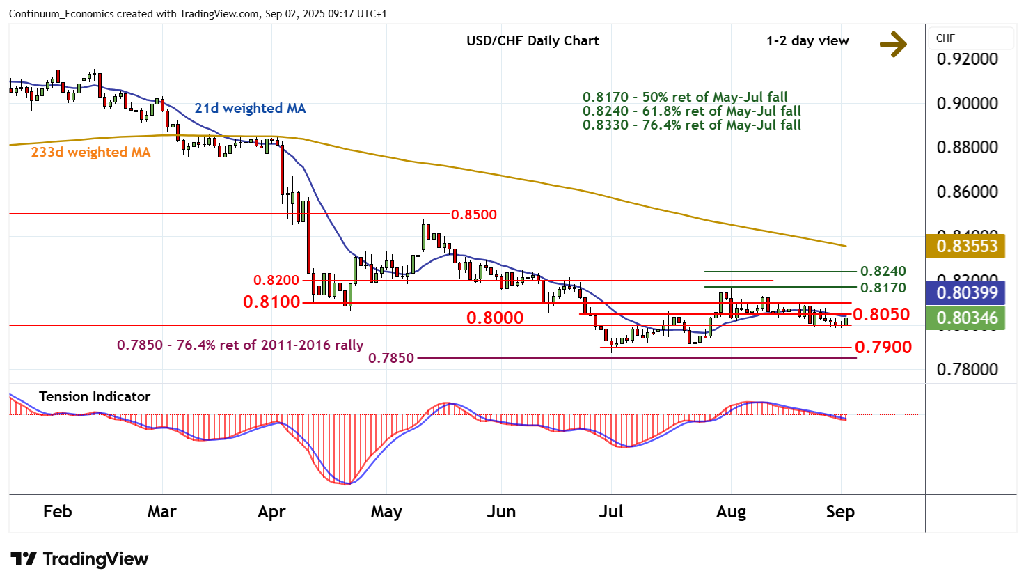
Task: Click the 76.4% ret of May-Jul fall note
Action: [x=692, y=125]
